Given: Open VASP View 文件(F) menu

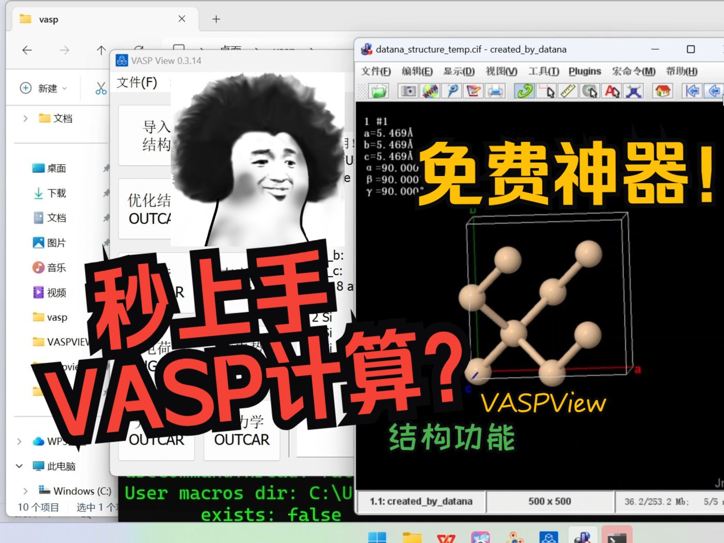Looking at the screenshot, I should point(137,83).
